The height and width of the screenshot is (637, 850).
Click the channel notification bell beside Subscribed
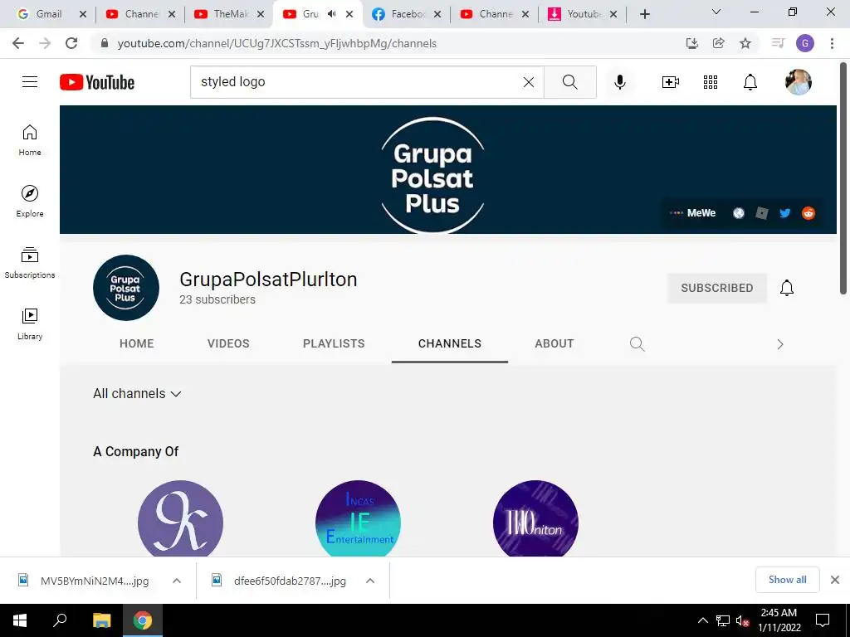(787, 288)
